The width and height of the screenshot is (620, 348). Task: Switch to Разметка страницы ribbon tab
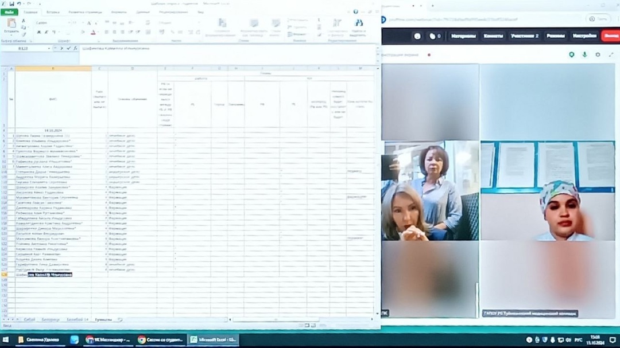85,12
